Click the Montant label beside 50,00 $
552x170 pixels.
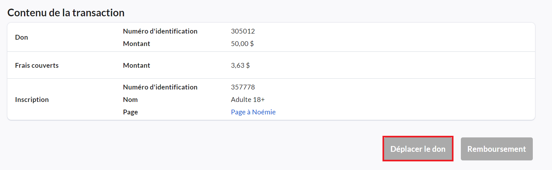click(137, 44)
